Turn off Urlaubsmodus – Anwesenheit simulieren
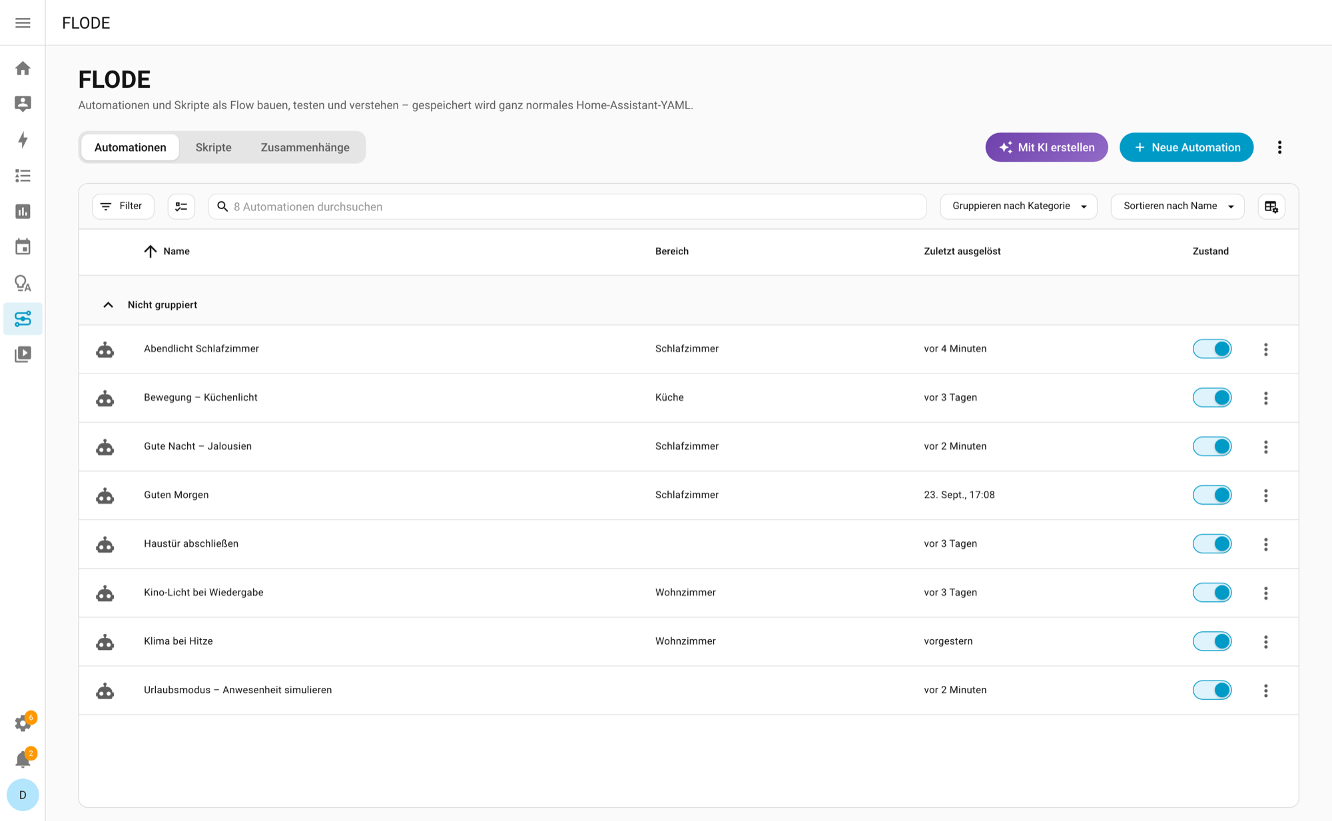1332x821 pixels. (x=1212, y=690)
